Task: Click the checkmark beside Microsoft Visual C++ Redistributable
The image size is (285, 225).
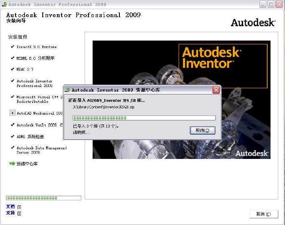Action: [x=12, y=97]
